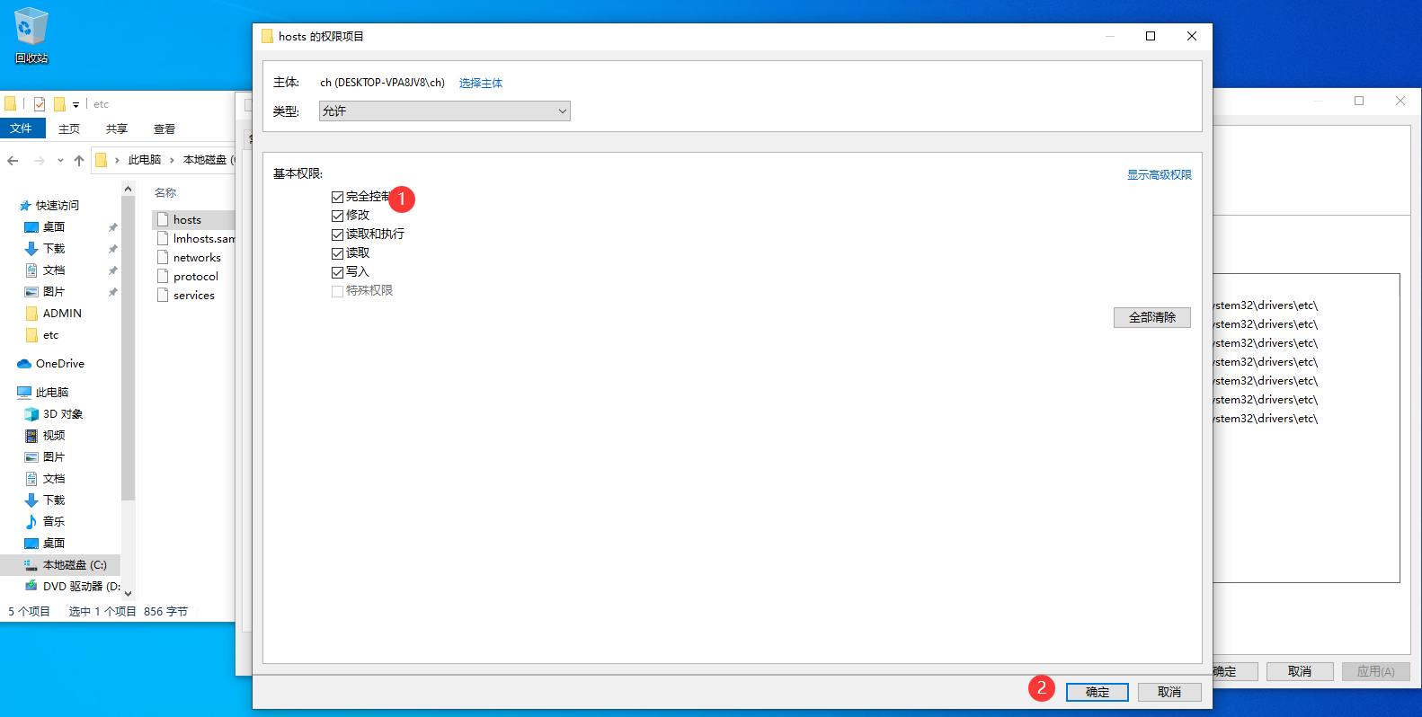The image size is (1422, 717).
Task: Switch to the Home (主页) ribbon tab
Action: pos(69,128)
